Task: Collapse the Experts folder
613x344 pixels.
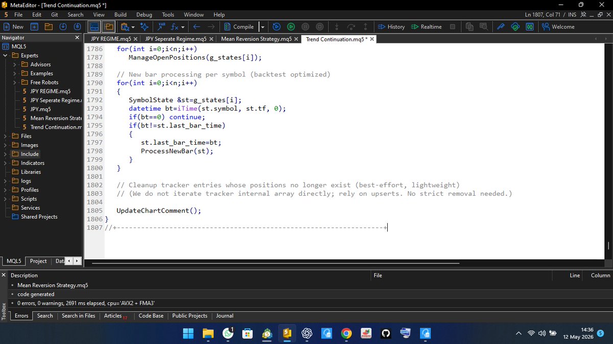Action: click(x=6, y=55)
